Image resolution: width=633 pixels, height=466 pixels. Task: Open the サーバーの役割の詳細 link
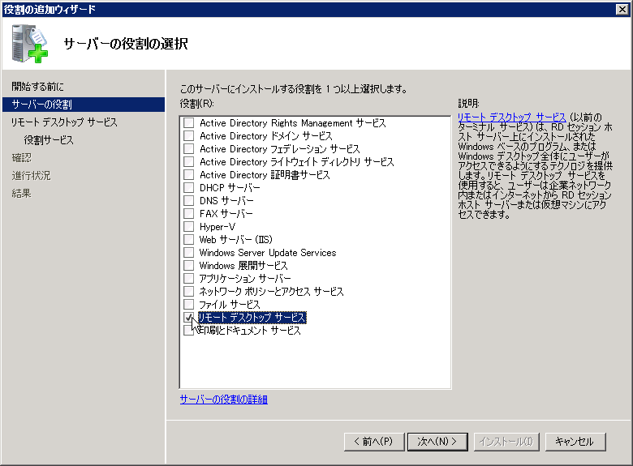[224, 400]
